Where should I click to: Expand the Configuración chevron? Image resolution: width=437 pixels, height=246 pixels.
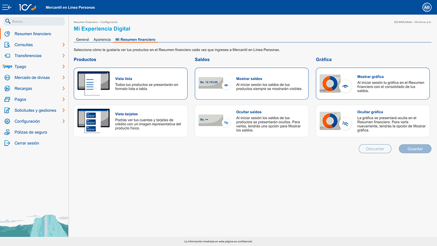[x=63, y=121]
